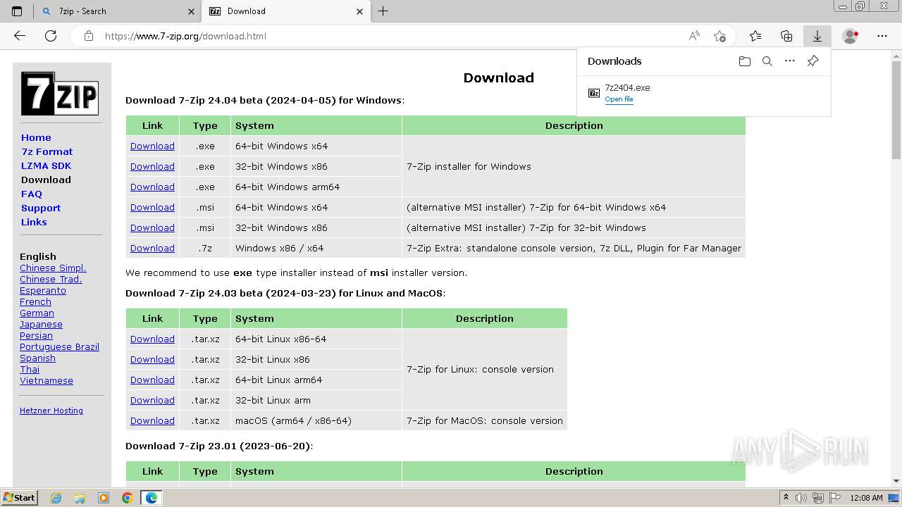Download the 32-bit Windows x86 .msi installer

152,227
